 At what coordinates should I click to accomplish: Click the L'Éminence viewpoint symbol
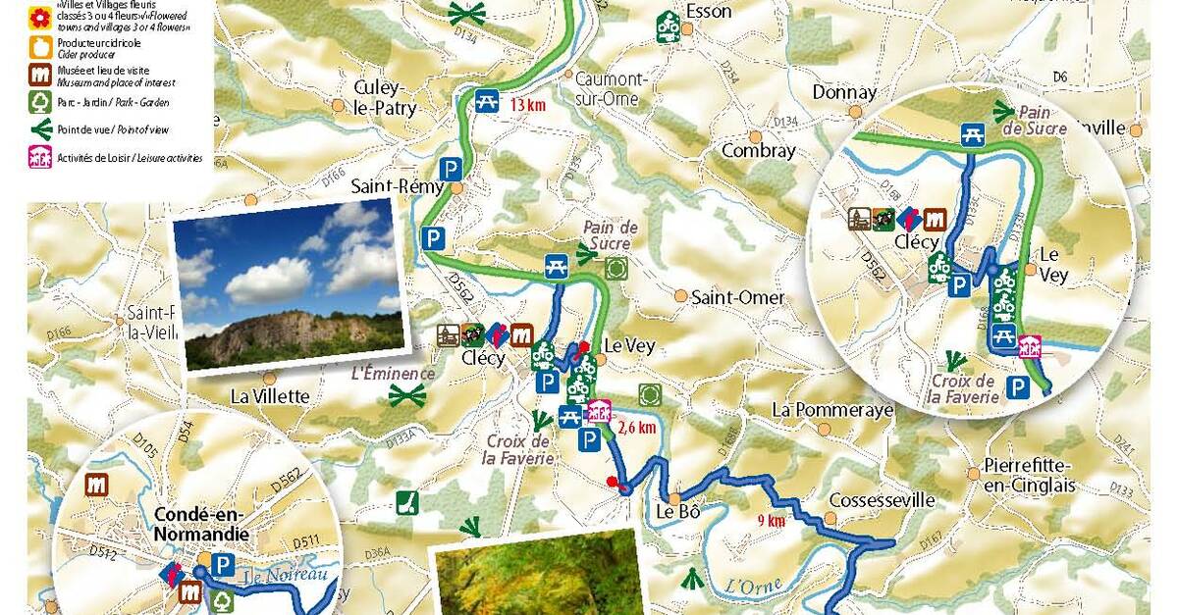(x=406, y=395)
